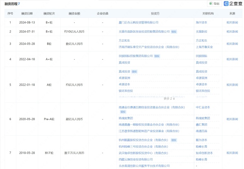244x169 pixels.
Task: Open 真成投资 in 关联机构 for A+轮
Action: coord(202,62)
